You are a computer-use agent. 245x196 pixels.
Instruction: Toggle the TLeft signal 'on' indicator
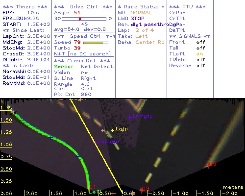point(199,54)
